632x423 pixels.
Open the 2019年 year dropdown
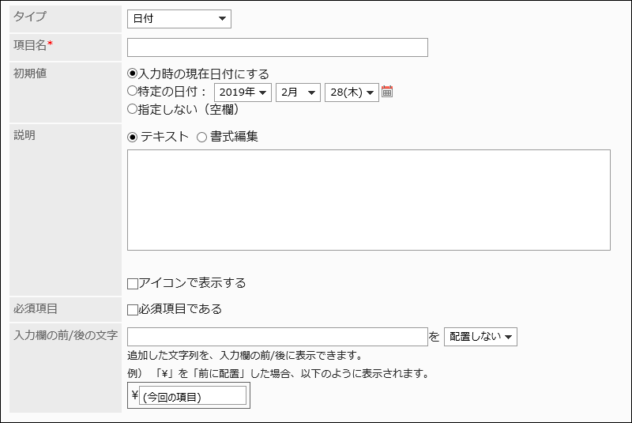click(243, 93)
